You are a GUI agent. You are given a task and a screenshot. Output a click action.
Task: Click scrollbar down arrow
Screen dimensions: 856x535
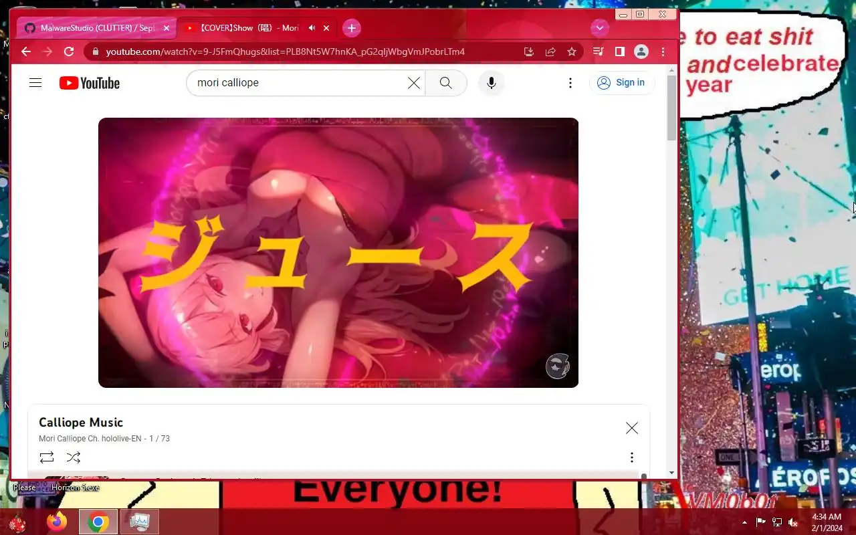[x=671, y=473]
